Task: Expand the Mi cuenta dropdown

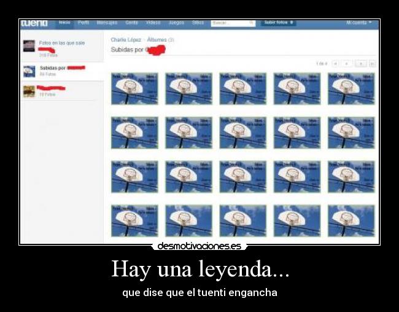Action: (x=359, y=23)
